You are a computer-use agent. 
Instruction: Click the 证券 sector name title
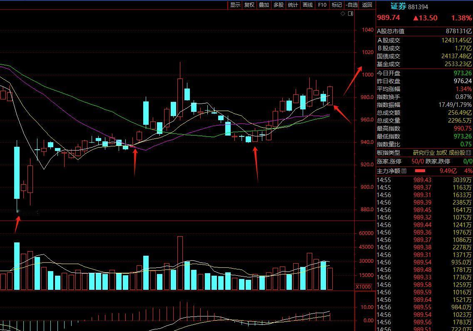pyautogui.click(x=398, y=6)
